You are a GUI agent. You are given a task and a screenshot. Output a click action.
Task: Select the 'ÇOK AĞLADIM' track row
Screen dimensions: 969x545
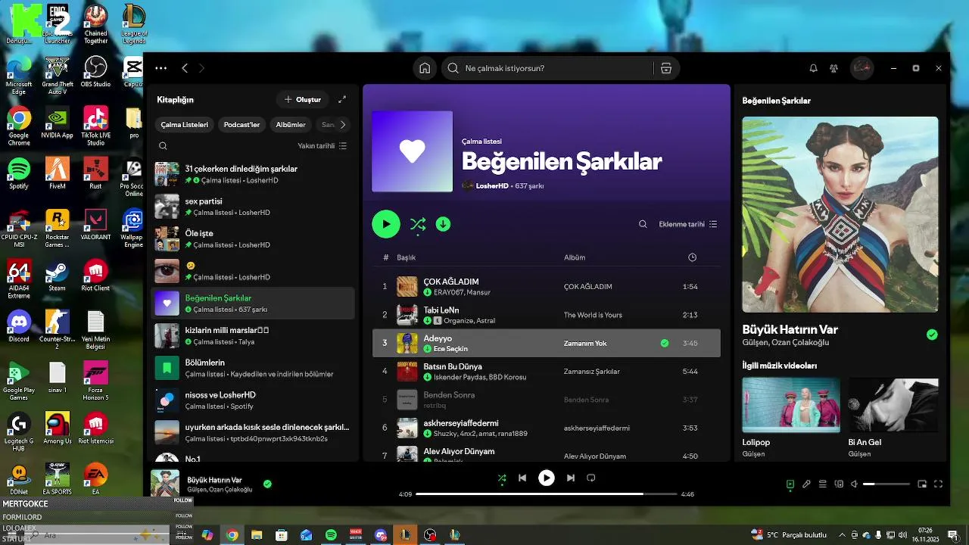pyautogui.click(x=547, y=286)
